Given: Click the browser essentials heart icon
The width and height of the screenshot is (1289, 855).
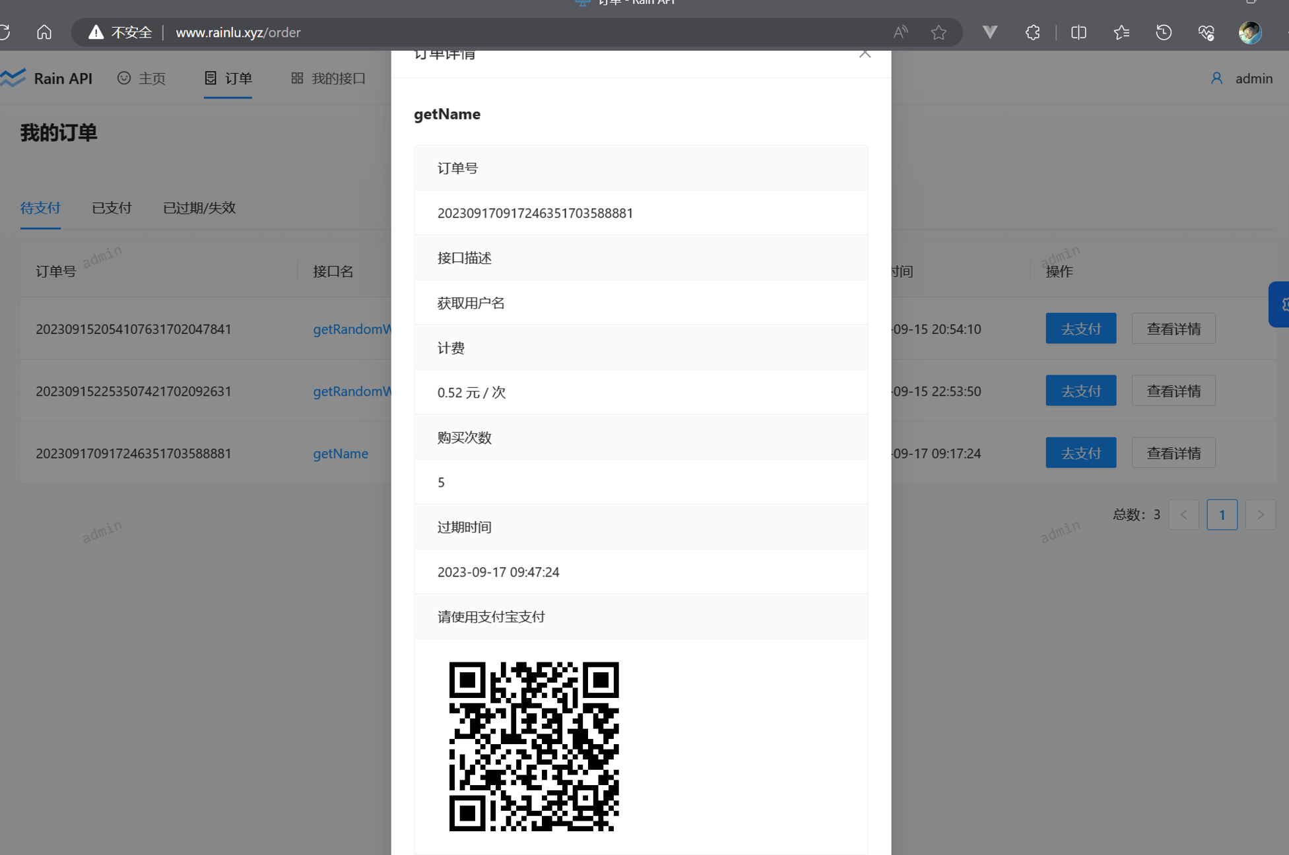Looking at the screenshot, I should point(1206,32).
